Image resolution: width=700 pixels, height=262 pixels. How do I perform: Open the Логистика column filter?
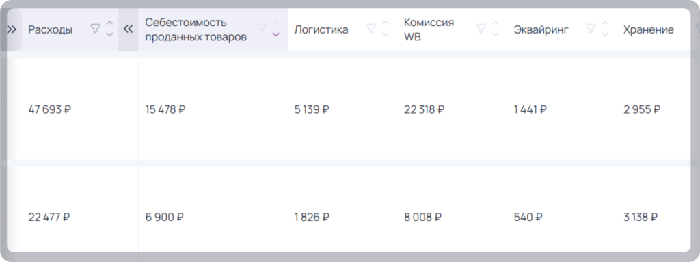(371, 29)
